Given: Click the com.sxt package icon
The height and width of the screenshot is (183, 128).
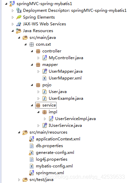Looking at the screenshot, I should (31, 44).
